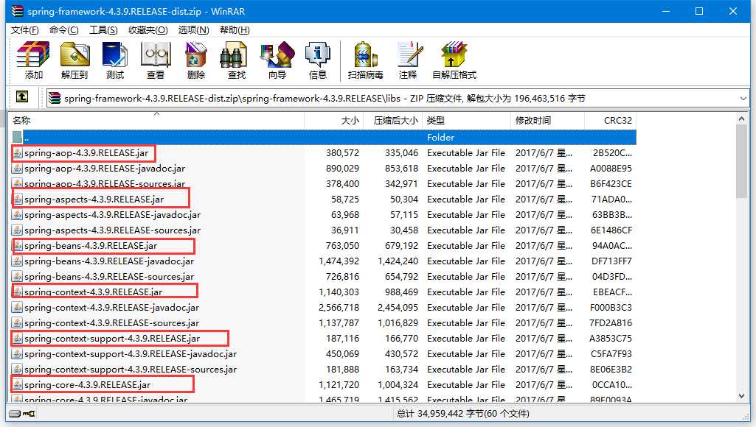Screen dimensions: 756x427
Task: Click jar icon of spring-beans-4.3.9.RELEASE.jar
Action: click(18, 245)
